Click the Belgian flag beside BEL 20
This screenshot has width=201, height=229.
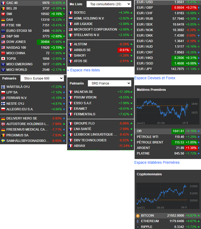3,8
